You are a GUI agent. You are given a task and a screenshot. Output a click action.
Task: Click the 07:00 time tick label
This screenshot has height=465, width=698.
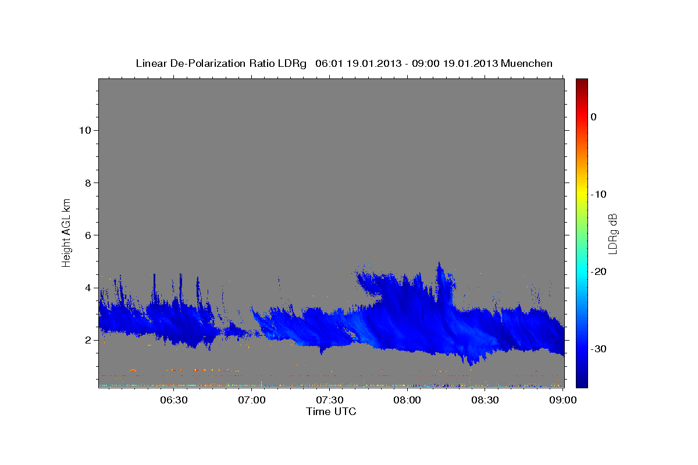pyautogui.click(x=252, y=400)
